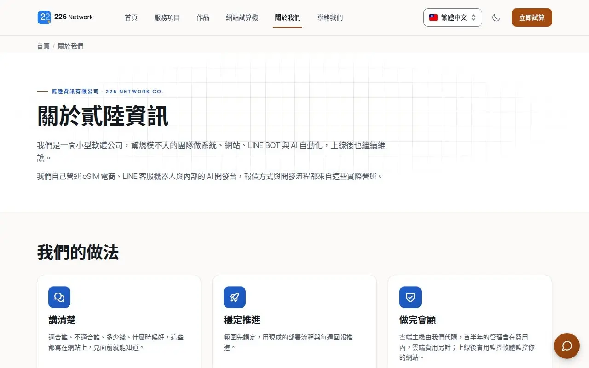Viewport: 589px width, 368px height.
Task: Click the 關於貳陸資訊 heading
Action: point(103,115)
